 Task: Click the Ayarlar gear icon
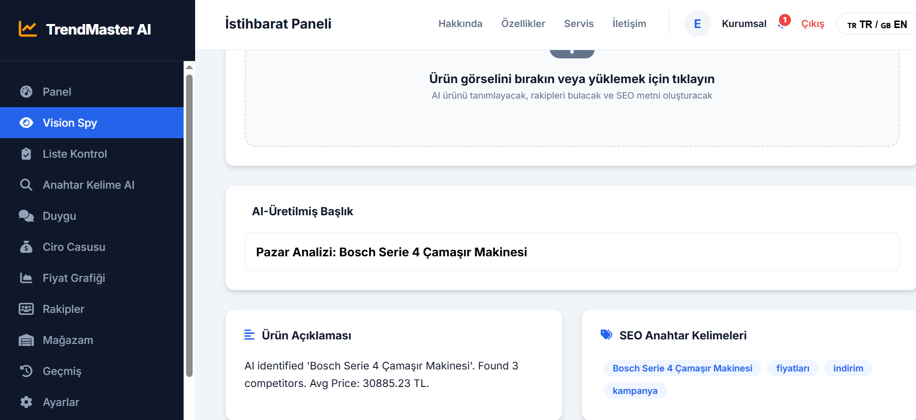pos(26,402)
